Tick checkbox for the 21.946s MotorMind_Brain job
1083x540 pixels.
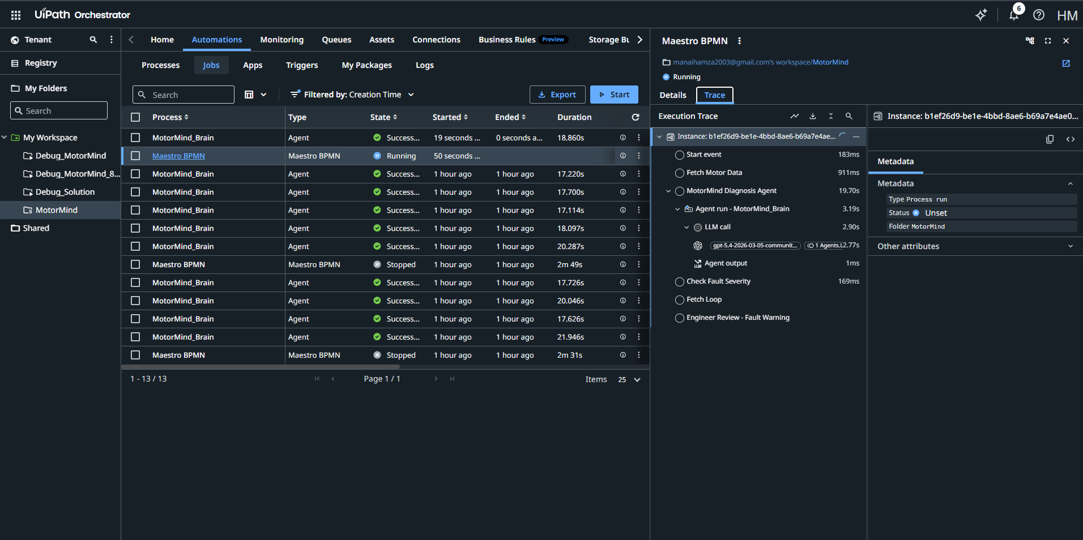[x=135, y=337]
